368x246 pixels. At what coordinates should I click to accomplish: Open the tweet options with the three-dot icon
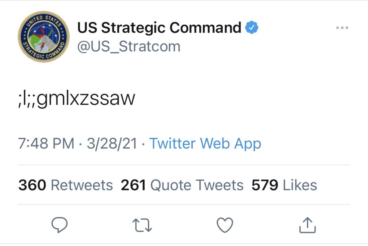pos(342,28)
